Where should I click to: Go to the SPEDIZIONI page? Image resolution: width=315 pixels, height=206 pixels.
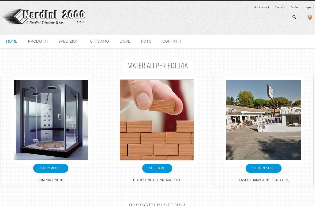tap(69, 41)
